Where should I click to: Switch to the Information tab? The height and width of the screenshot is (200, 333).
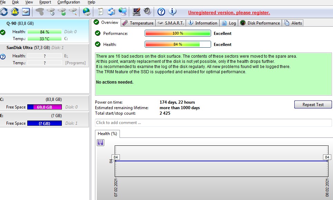pos(203,23)
